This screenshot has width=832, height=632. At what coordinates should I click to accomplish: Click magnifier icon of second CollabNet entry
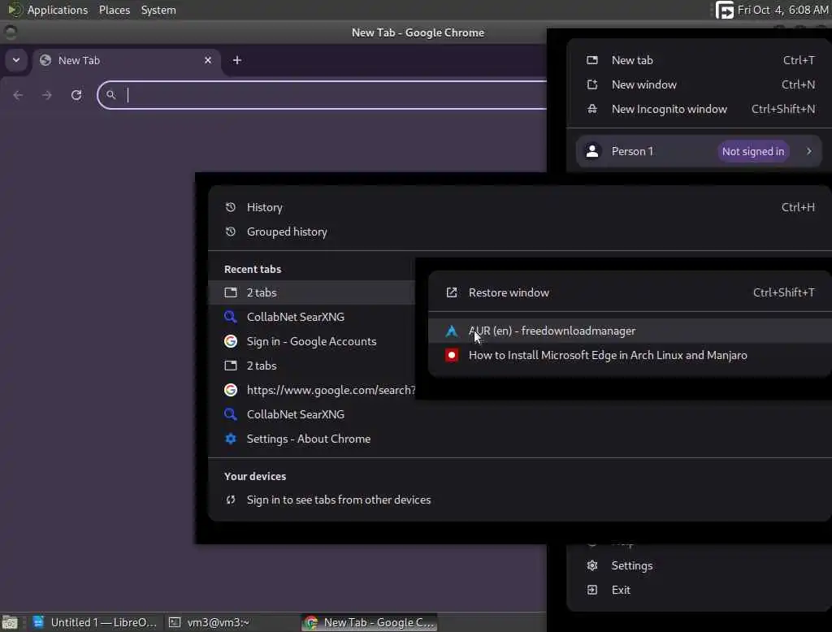[230, 414]
